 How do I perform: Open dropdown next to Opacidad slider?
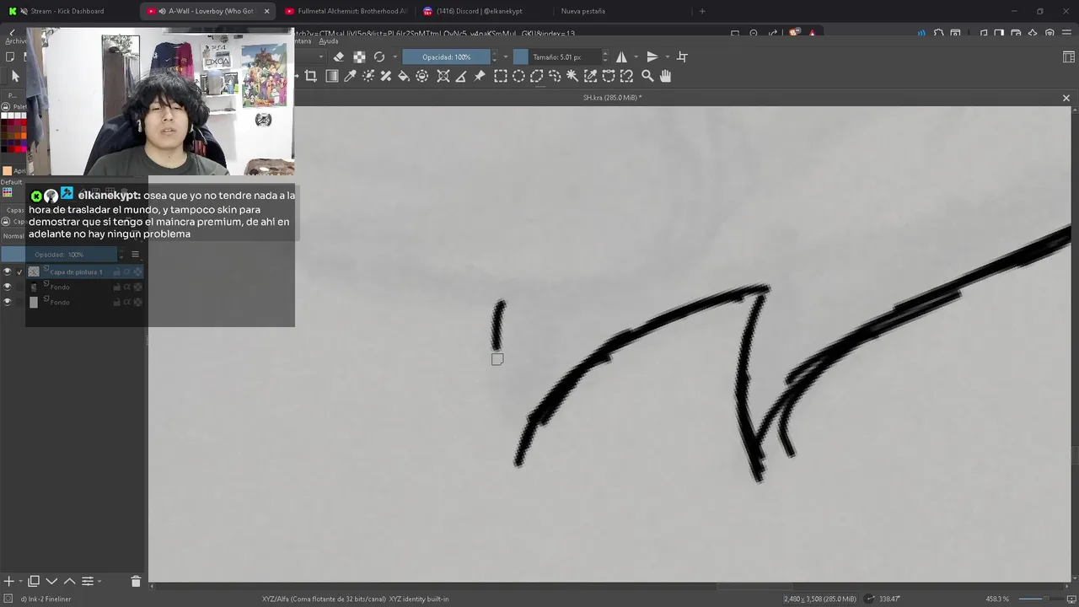tap(505, 56)
